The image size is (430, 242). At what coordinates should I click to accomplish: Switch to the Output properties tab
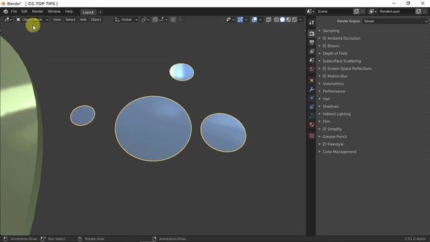tap(312, 42)
